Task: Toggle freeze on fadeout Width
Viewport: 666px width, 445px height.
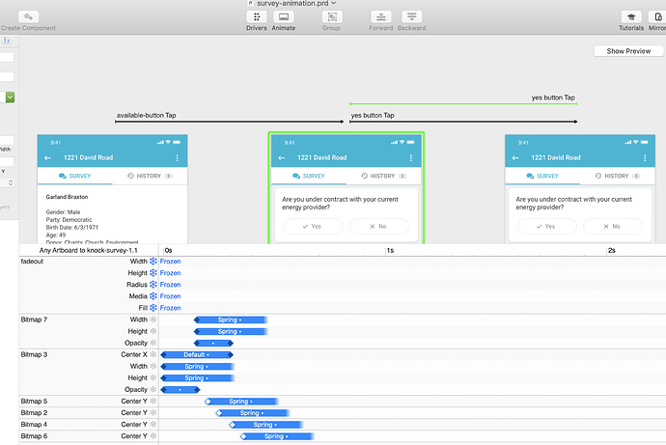Action: pyautogui.click(x=153, y=262)
